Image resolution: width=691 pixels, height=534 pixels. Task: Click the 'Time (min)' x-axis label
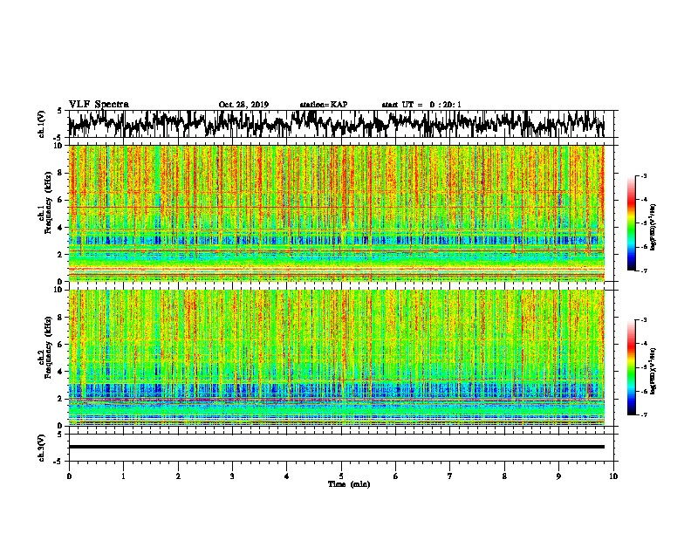349,484
